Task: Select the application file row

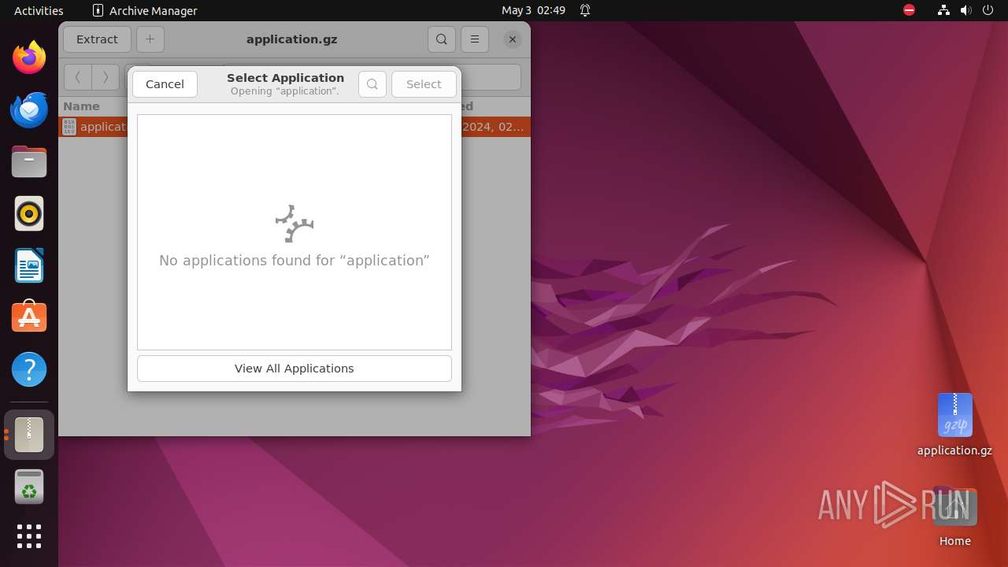Action: click(295, 127)
